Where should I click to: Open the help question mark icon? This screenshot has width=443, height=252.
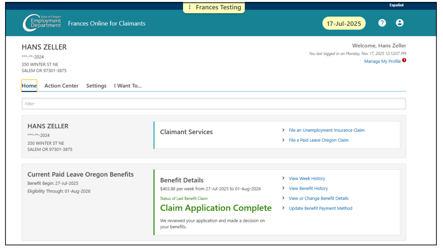(x=382, y=23)
